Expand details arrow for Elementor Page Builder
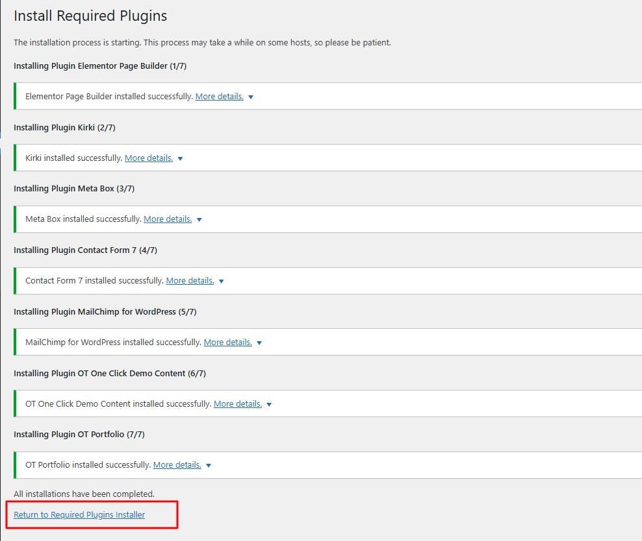 click(251, 97)
